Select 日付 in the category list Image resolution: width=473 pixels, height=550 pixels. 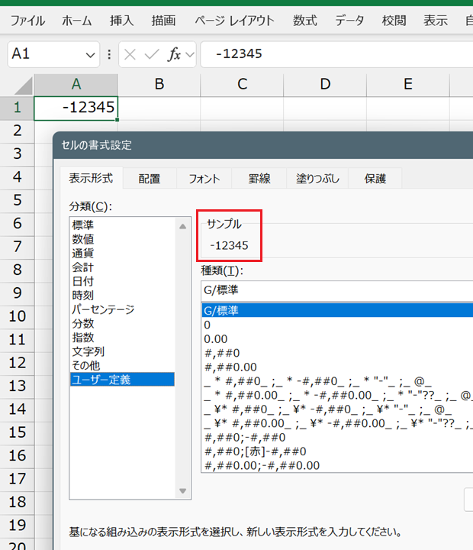click(83, 281)
